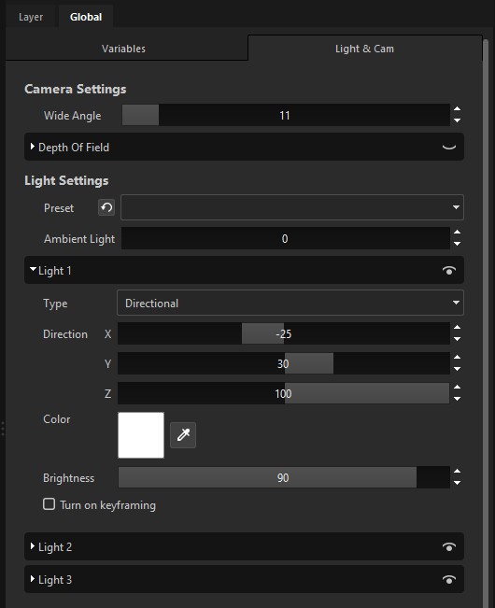Enable Turn on keyframing checkbox
The image size is (495, 608).
pos(49,504)
